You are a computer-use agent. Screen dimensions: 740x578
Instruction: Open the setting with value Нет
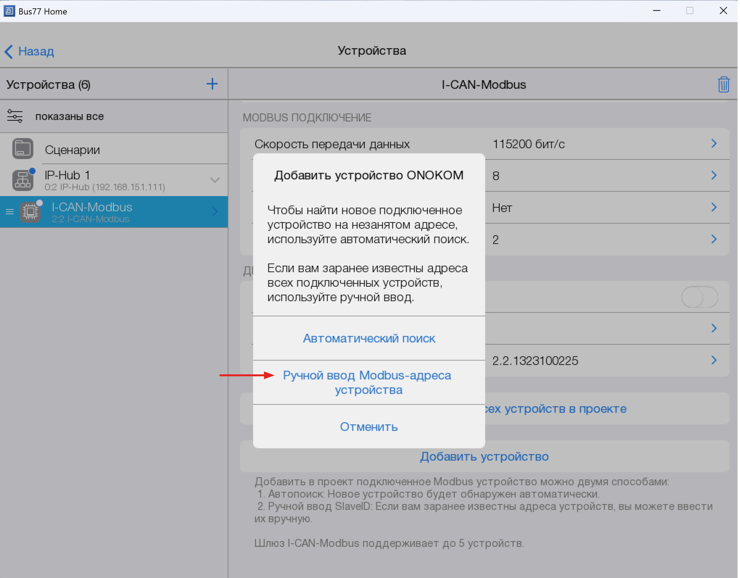[x=713, y=208]
